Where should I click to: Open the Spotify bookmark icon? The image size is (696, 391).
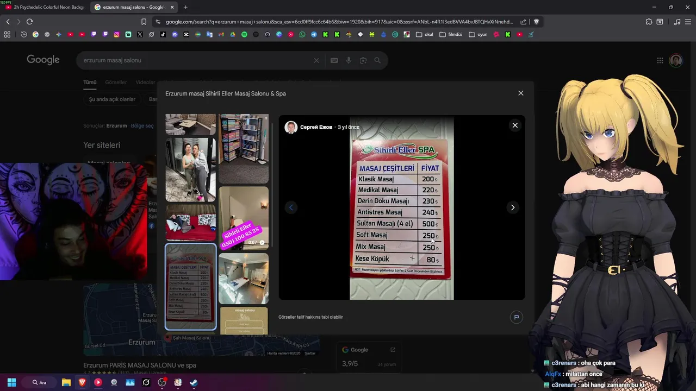click(244, 34)
